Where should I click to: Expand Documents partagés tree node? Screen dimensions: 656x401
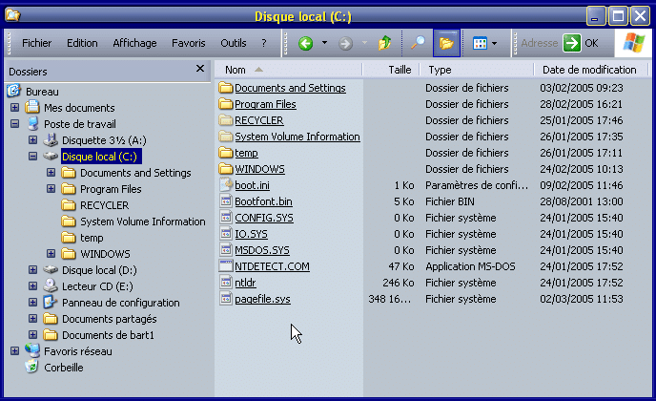pos(33,319)
